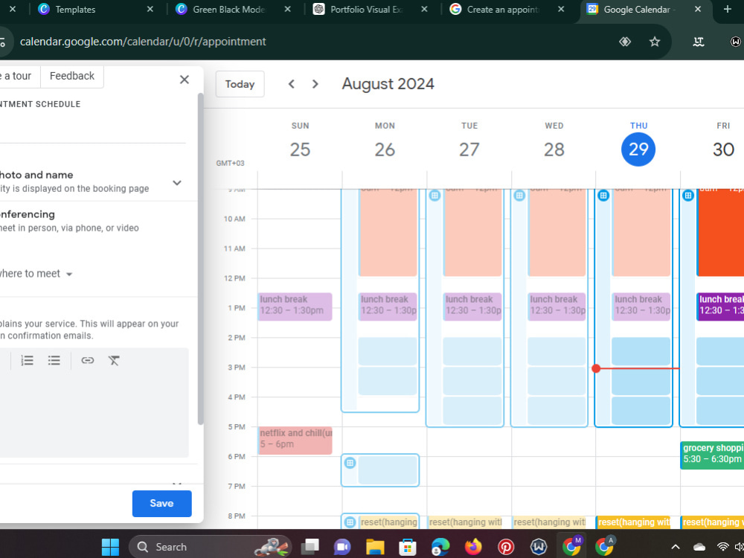Select Sunday 25 date header
The image size is (744, 558).
[x=300, y=150]
